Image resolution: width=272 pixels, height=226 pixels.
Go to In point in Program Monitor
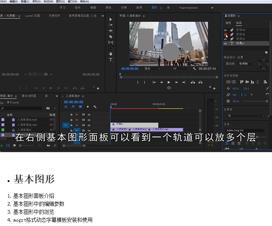(x=154, y=82)
